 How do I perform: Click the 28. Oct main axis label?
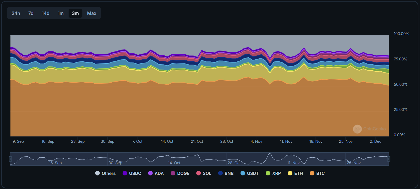(x=227, y=141)
